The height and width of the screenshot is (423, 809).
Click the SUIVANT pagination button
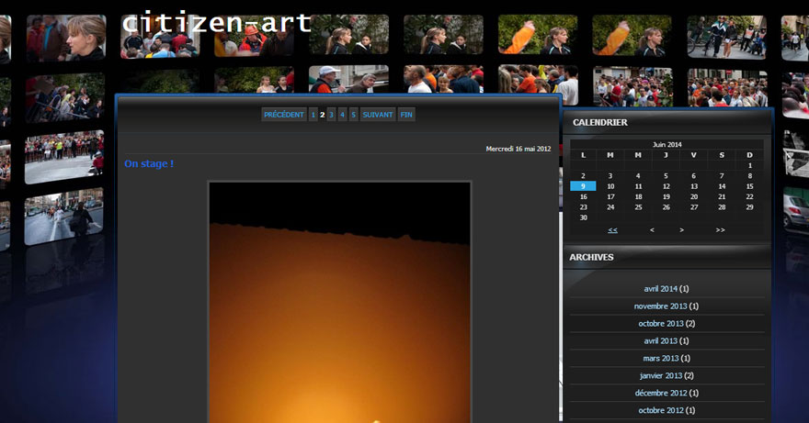[378, 115]
